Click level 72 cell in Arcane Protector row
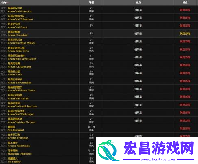The width and height of the screenshot is (198, 164). (91, 136)
